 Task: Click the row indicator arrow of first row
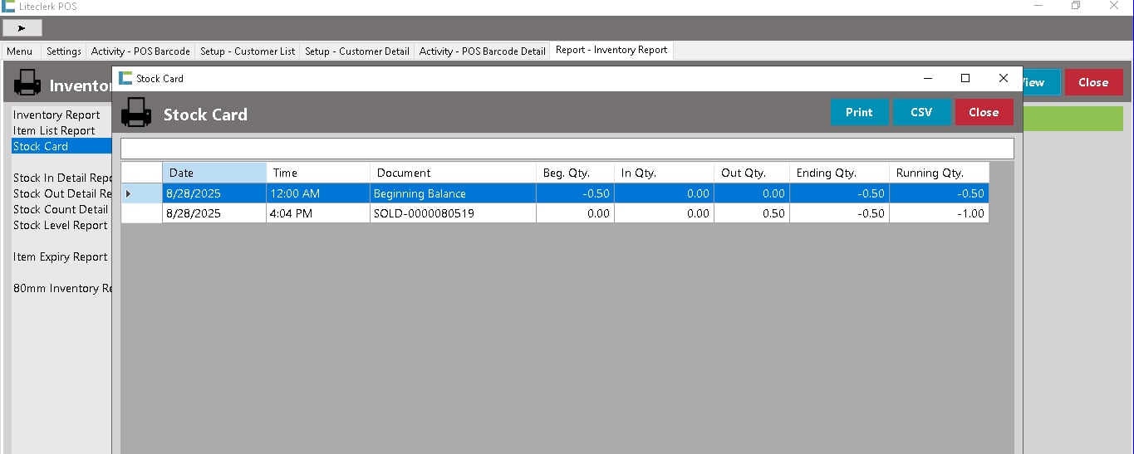128,193
